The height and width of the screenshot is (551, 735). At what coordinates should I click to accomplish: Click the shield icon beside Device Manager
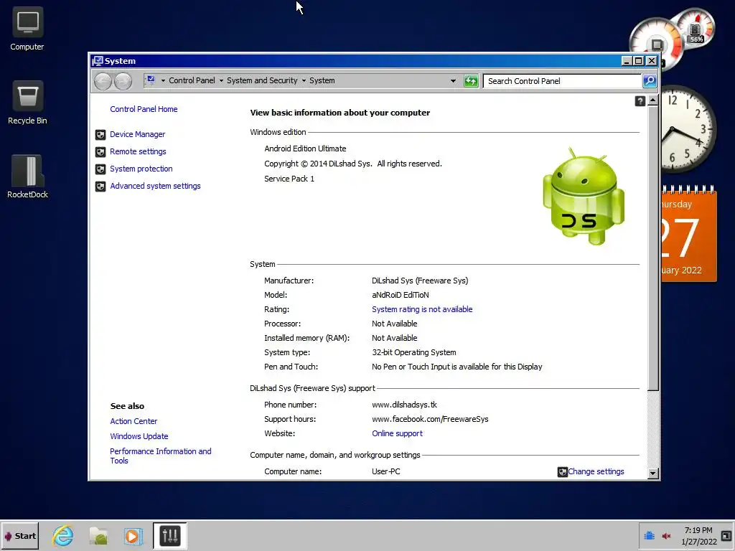[100, 135]
